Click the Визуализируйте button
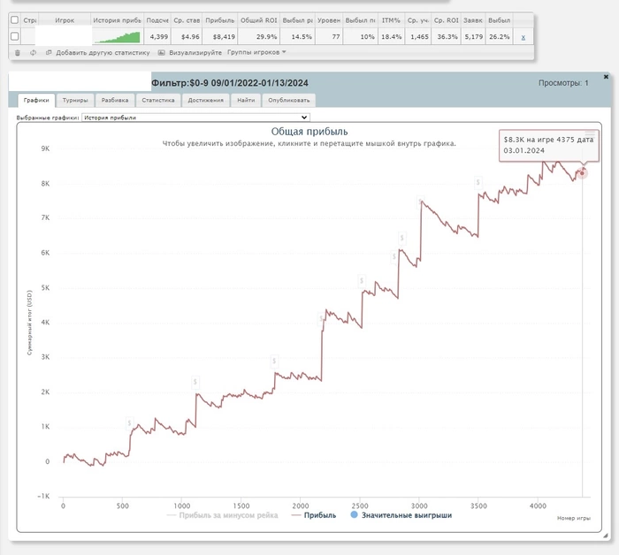 click(x=195, y=52)
